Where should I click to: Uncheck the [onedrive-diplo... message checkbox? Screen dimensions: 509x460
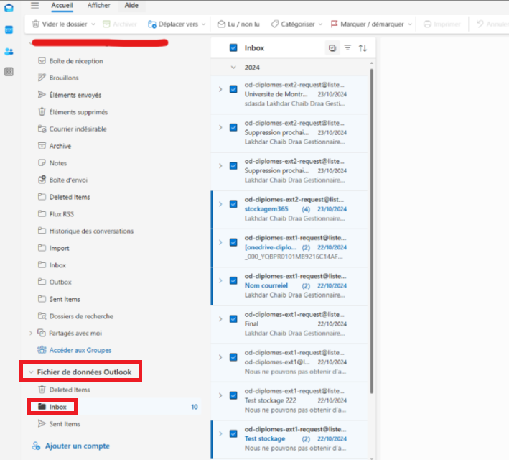click(233, 242)
